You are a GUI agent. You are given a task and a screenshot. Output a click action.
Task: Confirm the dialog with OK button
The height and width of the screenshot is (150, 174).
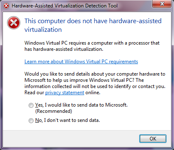(x=153, y=138)
